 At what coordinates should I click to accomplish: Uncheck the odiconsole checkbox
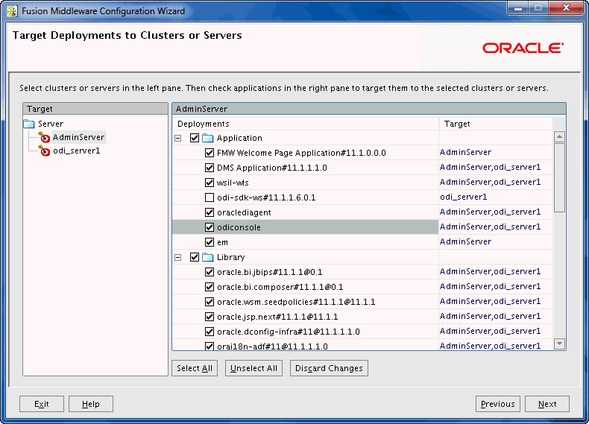tap(210, 227)
